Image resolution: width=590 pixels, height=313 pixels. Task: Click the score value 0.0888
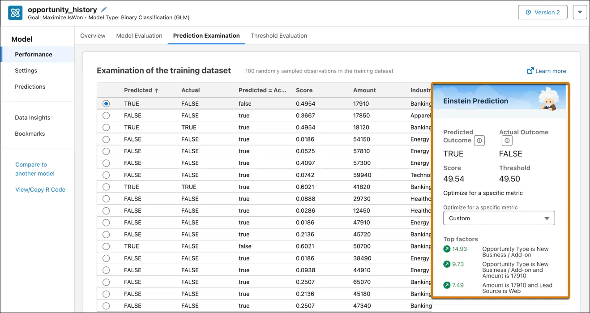[x=305, y=199]
